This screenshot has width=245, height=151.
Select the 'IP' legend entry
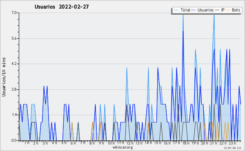(x=223, y=10)
